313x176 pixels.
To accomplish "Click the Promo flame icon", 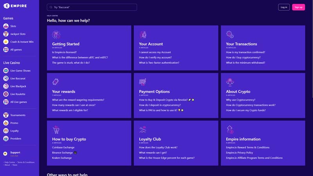I will 6,123.
